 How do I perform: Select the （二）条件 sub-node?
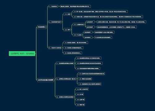coord(67,30)
